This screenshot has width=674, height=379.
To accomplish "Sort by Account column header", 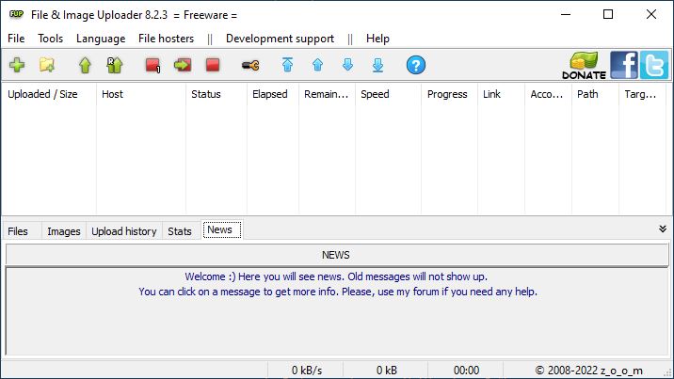I will pyautogui.click(x=549, y=94).
